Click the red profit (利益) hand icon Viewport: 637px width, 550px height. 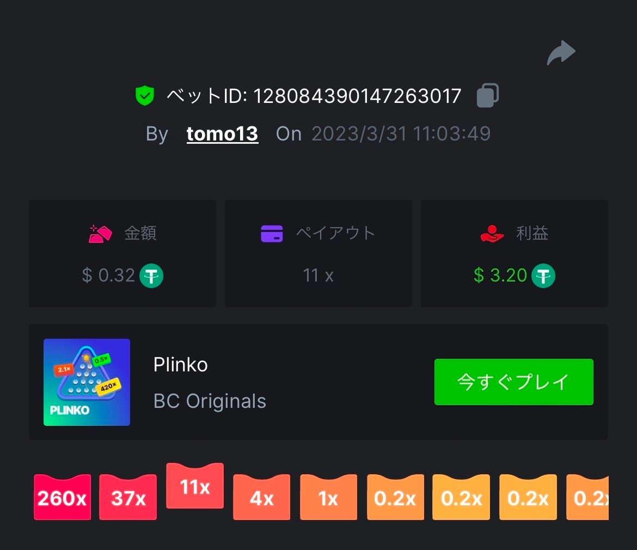point(492,234)
